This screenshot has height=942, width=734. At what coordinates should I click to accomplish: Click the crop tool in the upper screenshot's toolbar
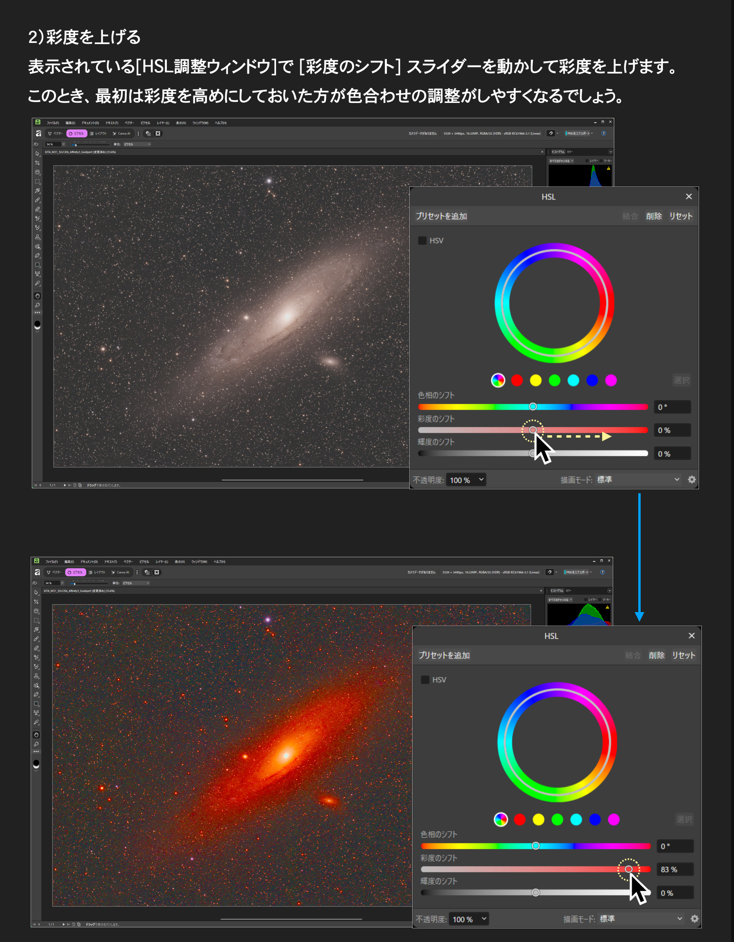pyautogui.click(x=37, y=163)
